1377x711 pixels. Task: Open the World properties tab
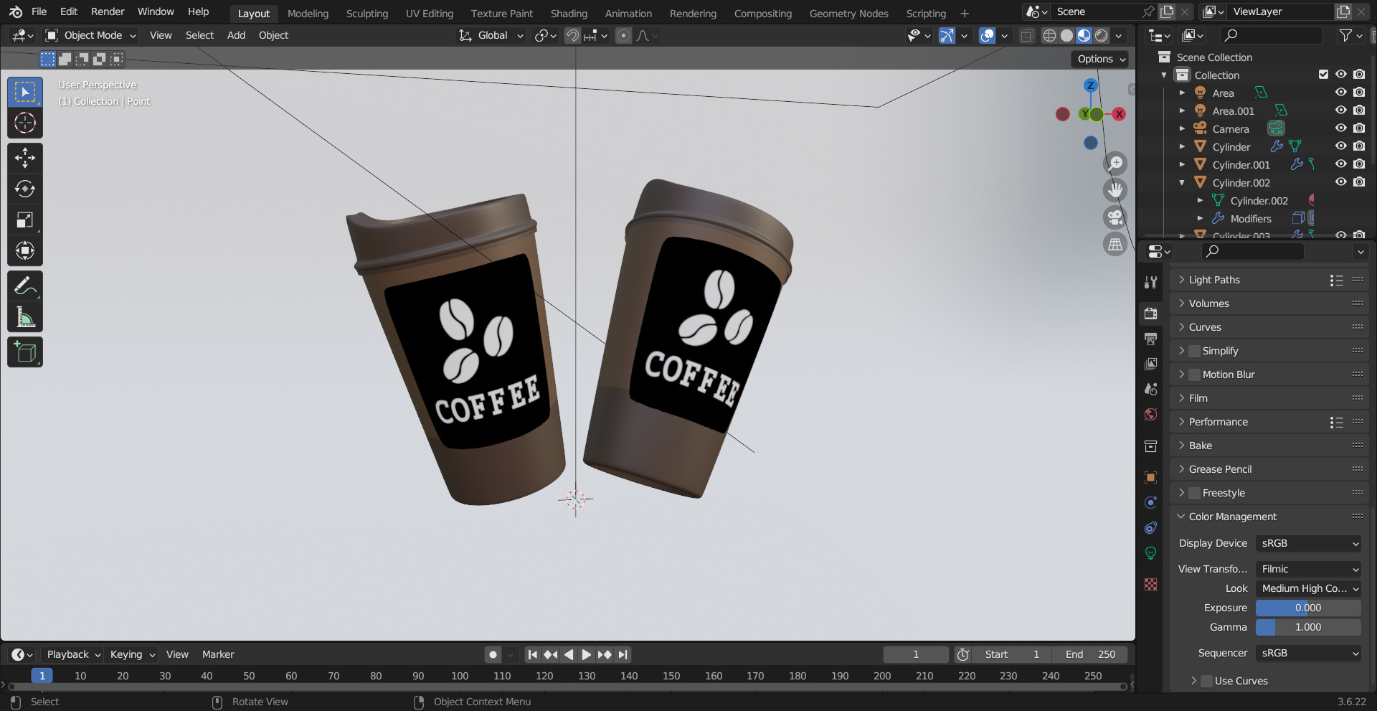pyautogui.click(x=1151, y=414)
